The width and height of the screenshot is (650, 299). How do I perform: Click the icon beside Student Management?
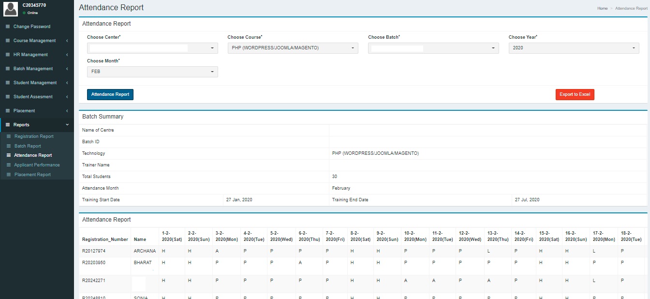(x=7, y=83)
